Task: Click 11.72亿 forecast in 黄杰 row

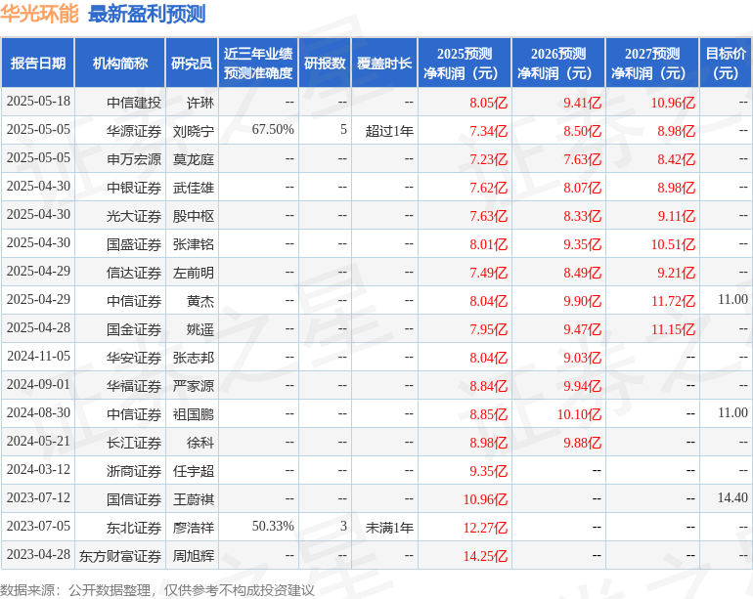Action: [673, 300]
